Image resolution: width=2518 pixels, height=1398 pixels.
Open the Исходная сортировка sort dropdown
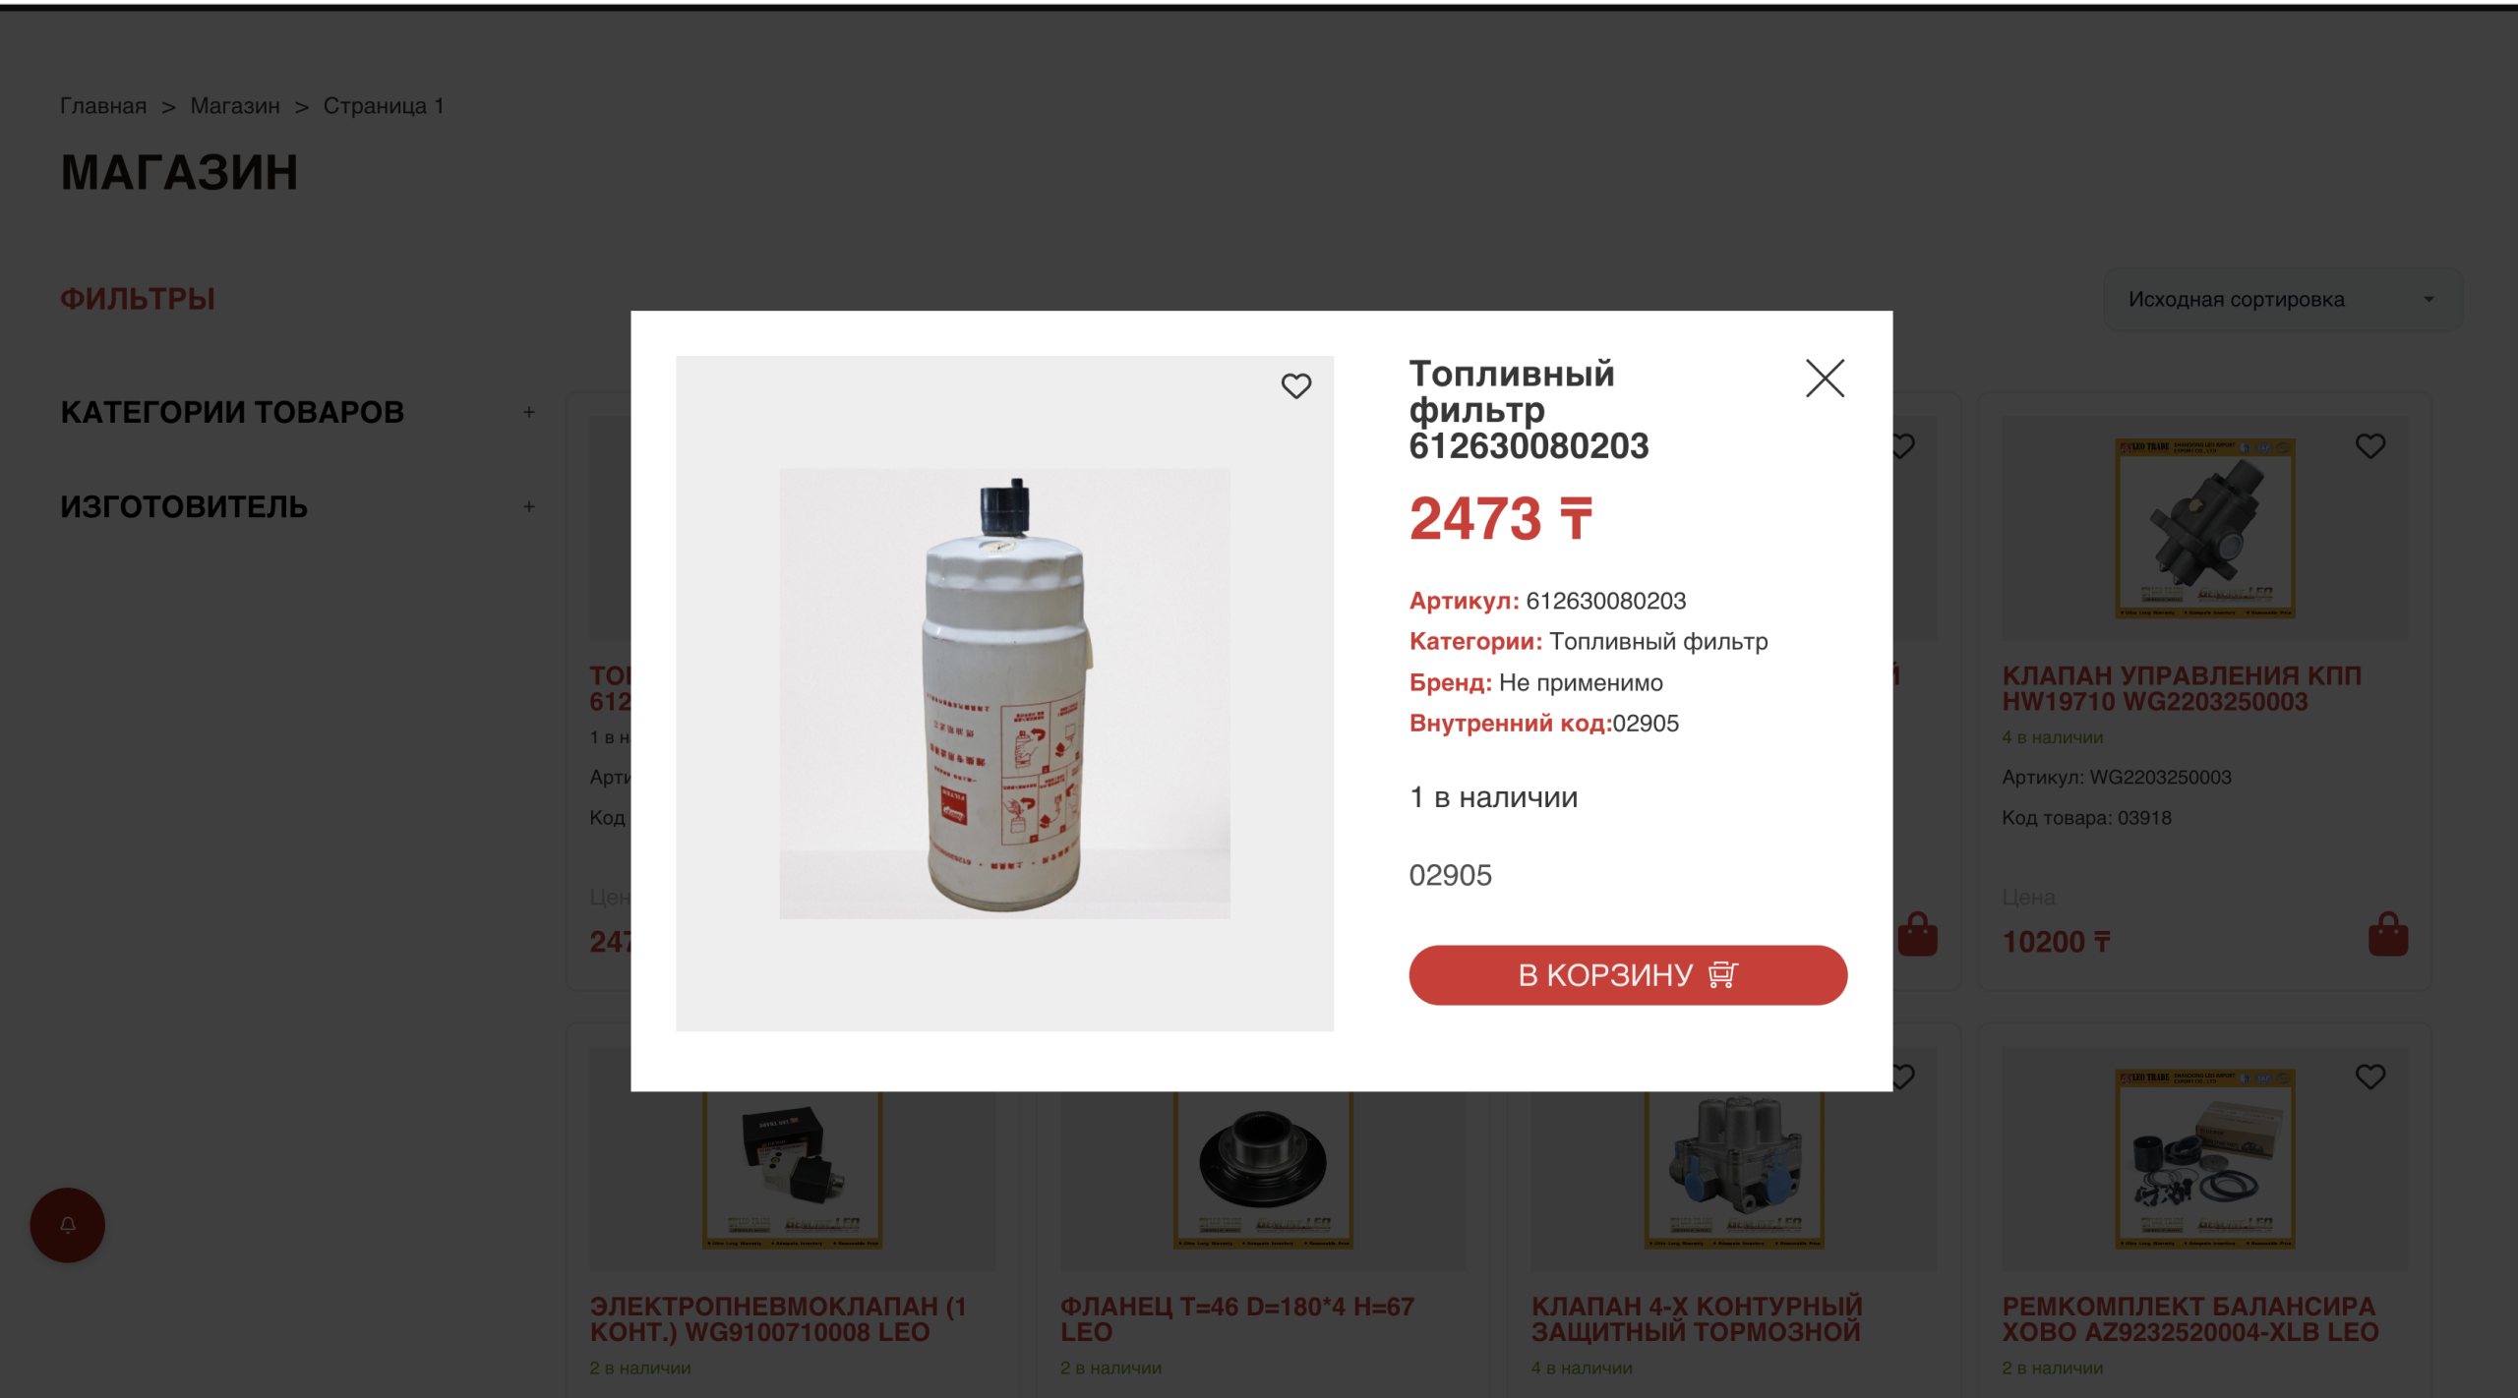pyautogui.click(x=2282, y=299)
